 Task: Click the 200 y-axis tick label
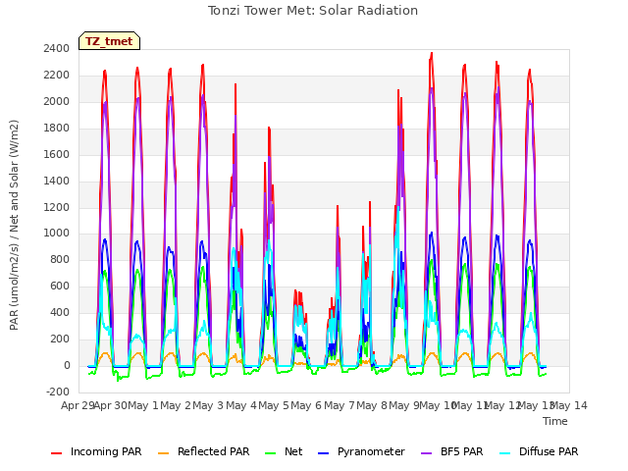60,339
